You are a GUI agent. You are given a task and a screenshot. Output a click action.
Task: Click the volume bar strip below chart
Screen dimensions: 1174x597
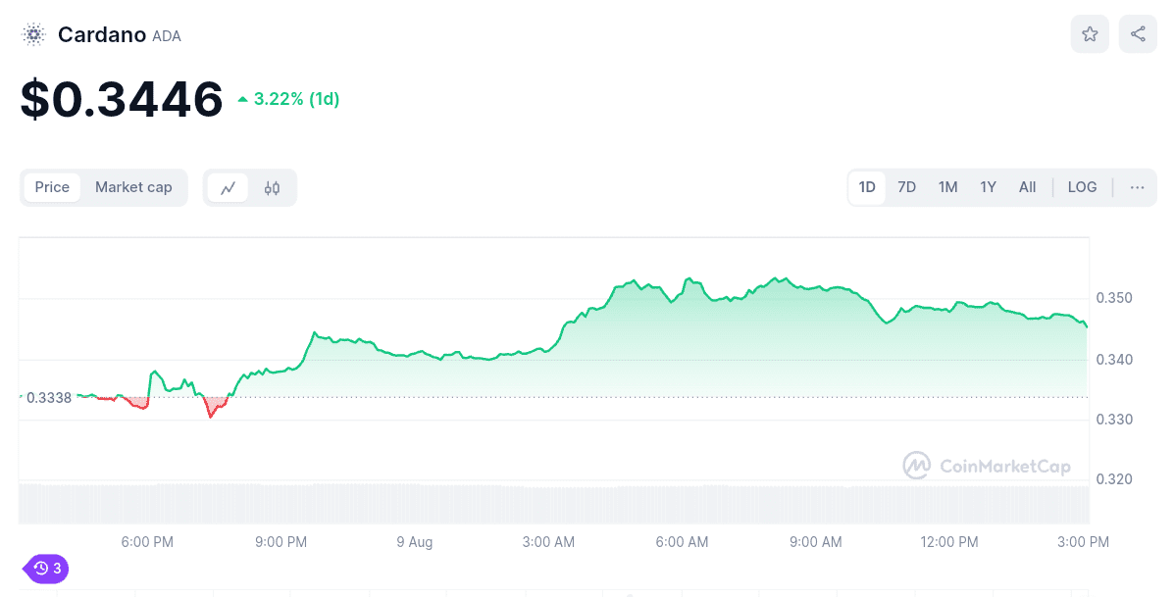(554, 504)
